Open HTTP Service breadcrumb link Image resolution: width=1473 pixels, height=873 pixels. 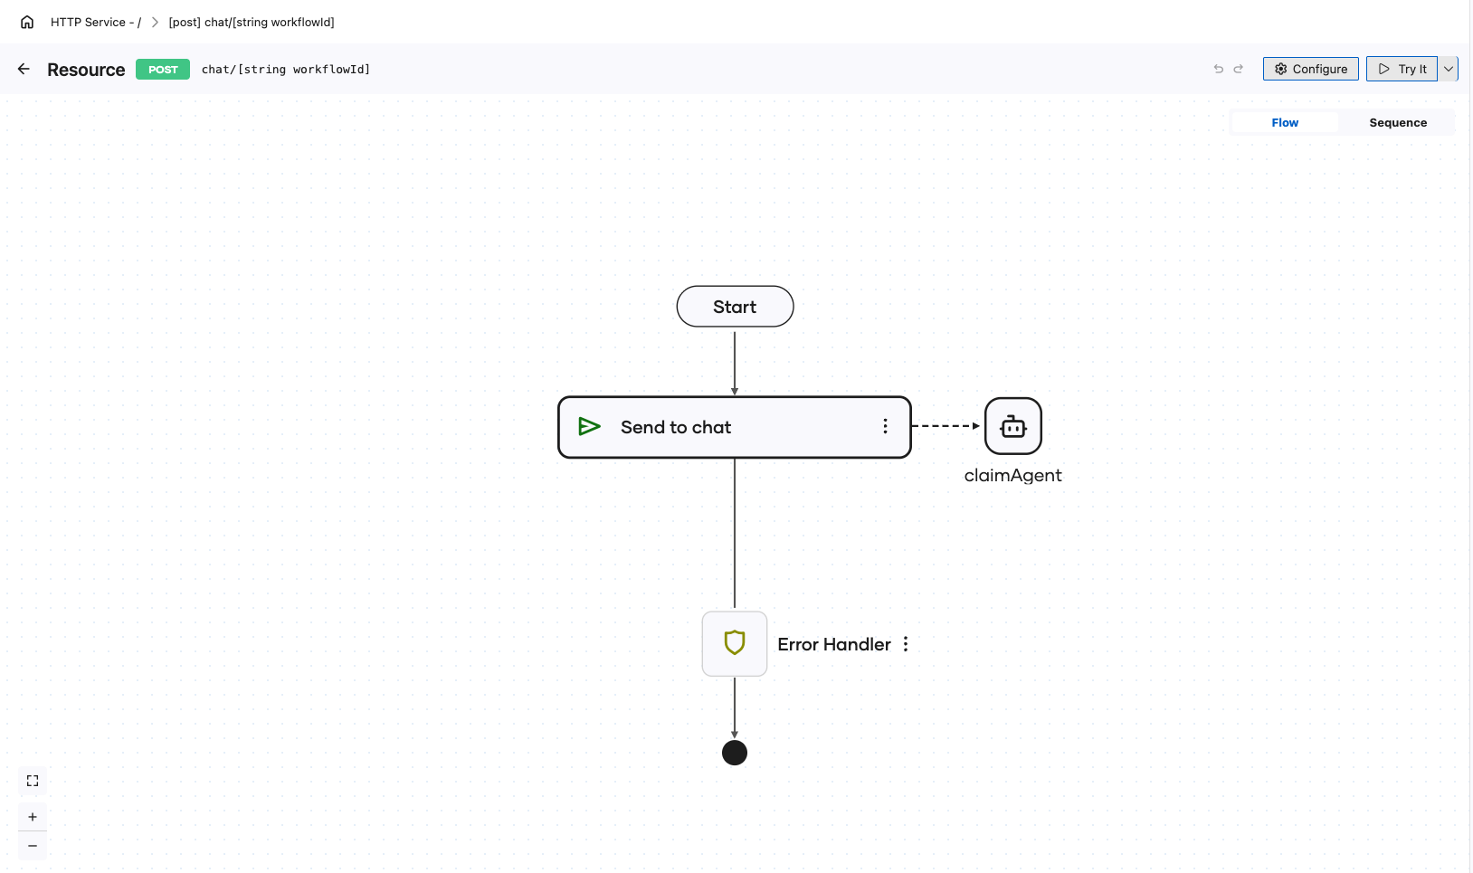(x=96, y=22)
